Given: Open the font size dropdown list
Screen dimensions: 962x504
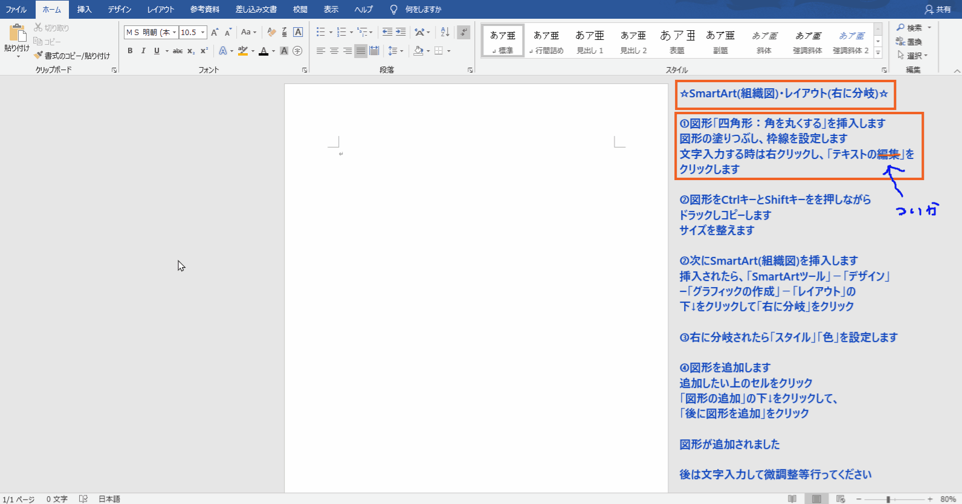Looking at the screenshot, I should coord(203,32).
